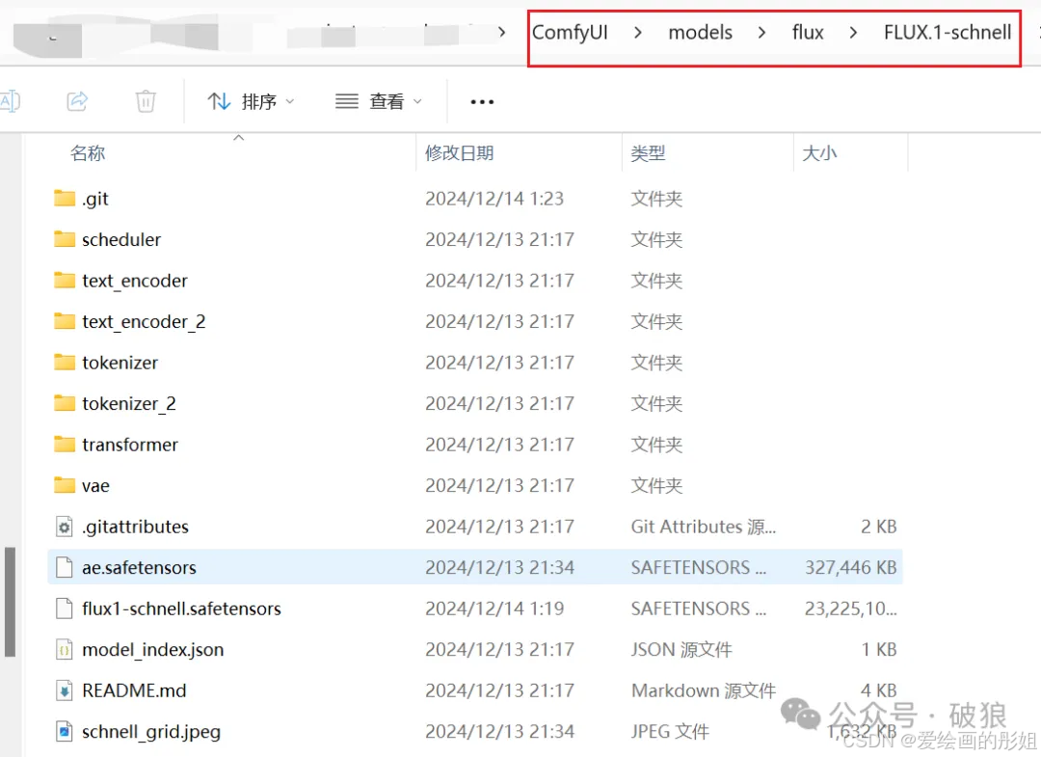
Task: Sort by 修改日期 column header
Action: pyautogui.click(x=460, y=153)
